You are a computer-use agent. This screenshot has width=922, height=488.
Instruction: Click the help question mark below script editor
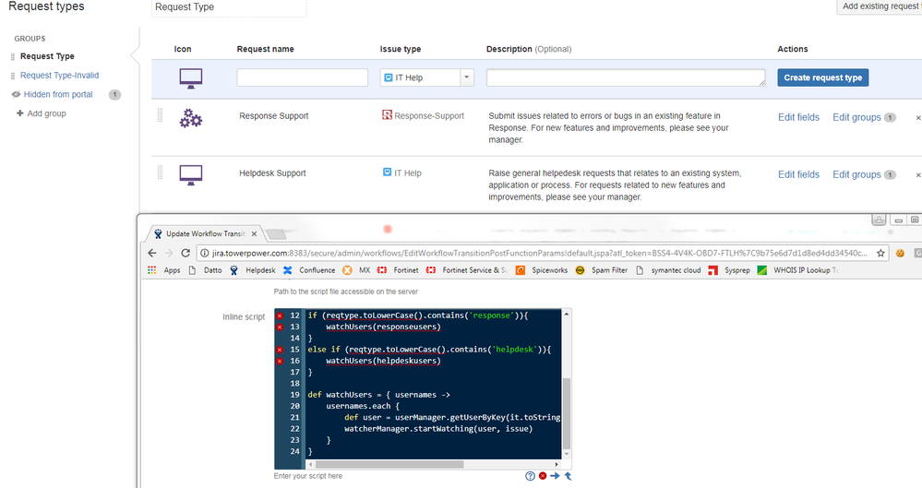(x=530, y=476)
